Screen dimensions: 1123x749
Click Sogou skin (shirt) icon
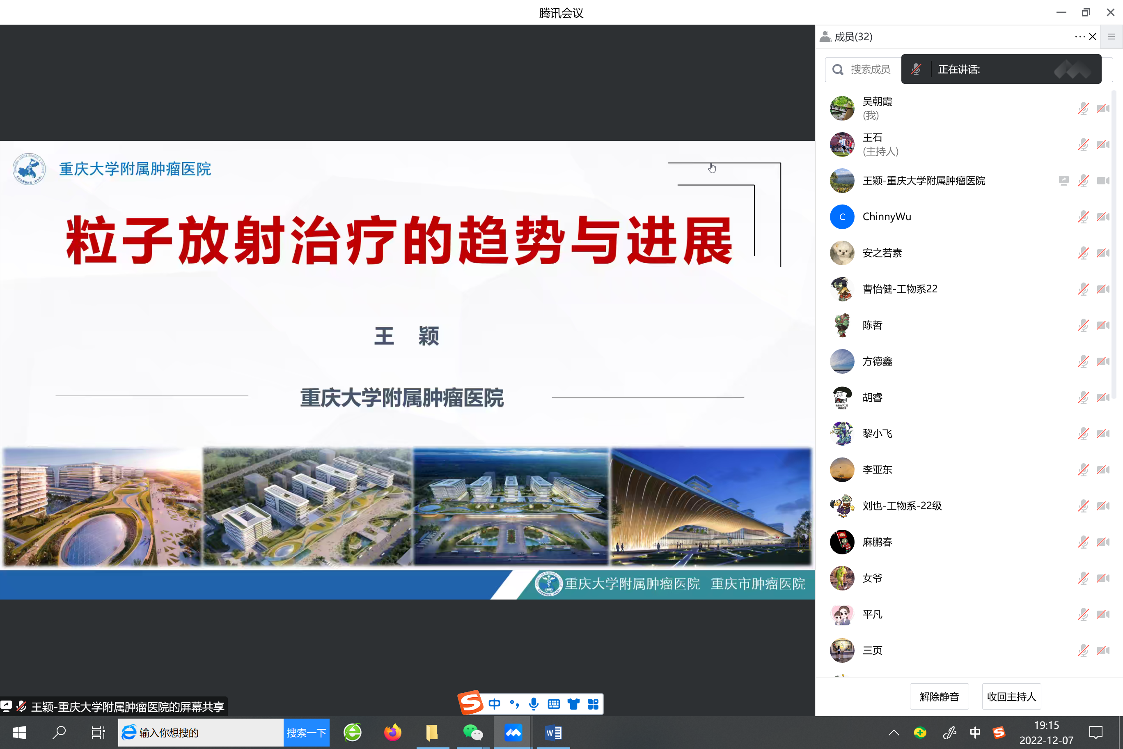[573, 704]
